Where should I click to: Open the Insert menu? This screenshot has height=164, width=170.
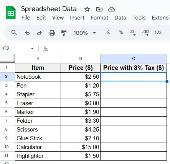click(x=77, y=18)
